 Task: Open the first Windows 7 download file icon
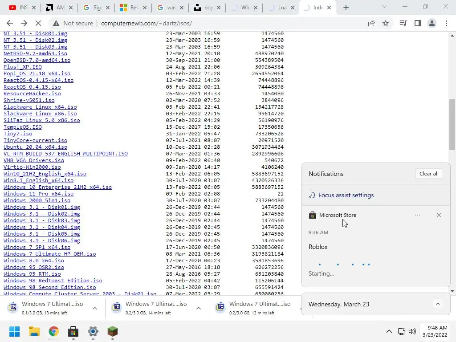pyautogui.click(x=13, y=307)
